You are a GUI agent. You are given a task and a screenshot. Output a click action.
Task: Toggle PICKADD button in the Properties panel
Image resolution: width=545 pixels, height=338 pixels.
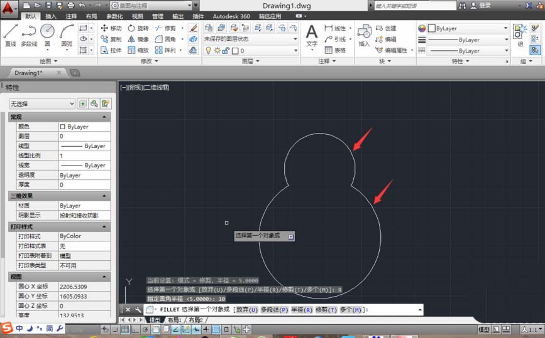click(82, 103)
